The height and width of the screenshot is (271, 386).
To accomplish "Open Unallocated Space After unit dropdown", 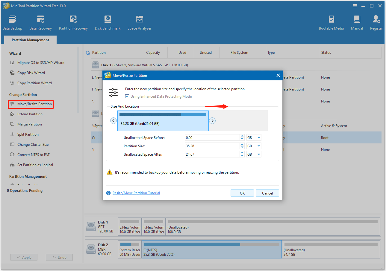I will pyautogui.click(x=258, y=154).
